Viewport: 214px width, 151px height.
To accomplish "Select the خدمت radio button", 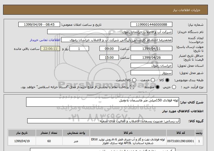I will pyautogui.click(x=153, y=80).
